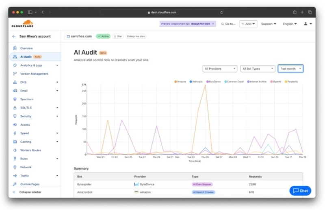This screenshot has height=210, width=325.
Task: Open Workers Routes in the sidebar
Action: pyautogui.click(x=31, y=150)
